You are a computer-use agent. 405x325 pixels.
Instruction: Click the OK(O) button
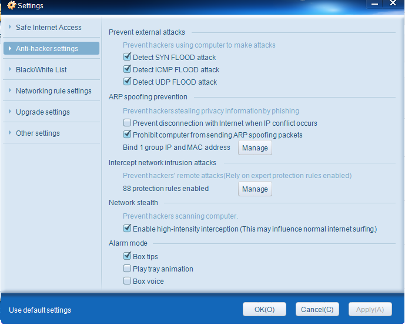tap(265, 310)
